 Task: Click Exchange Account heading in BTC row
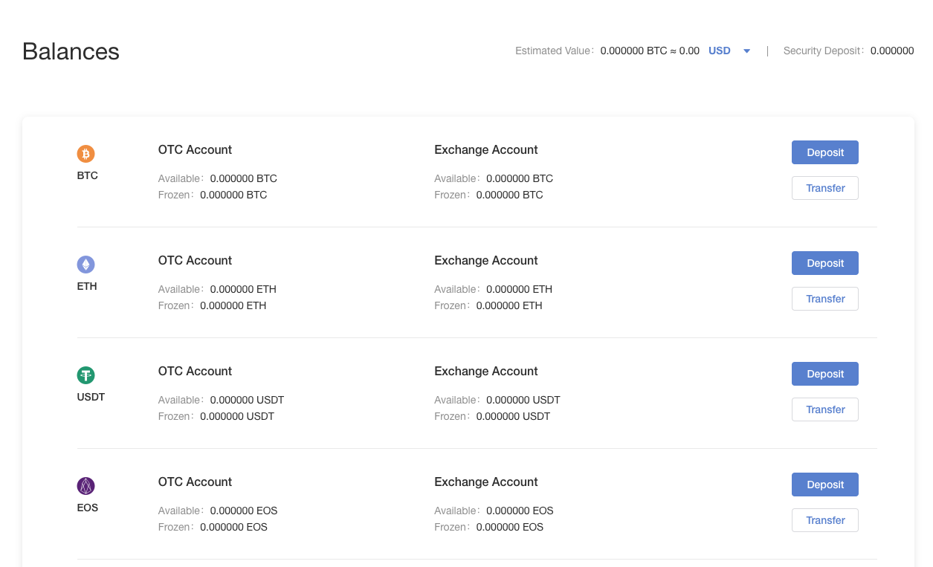click(x=486, y=149)
